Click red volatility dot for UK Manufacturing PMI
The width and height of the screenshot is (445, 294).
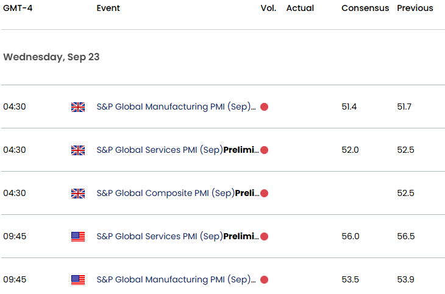pos(264,107)
